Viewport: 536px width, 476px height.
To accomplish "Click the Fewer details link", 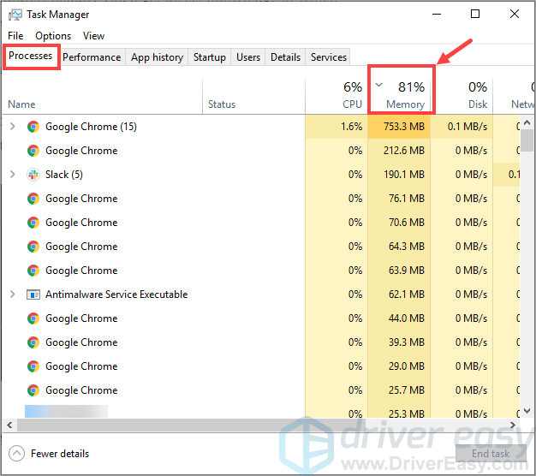I will (60, 454).
